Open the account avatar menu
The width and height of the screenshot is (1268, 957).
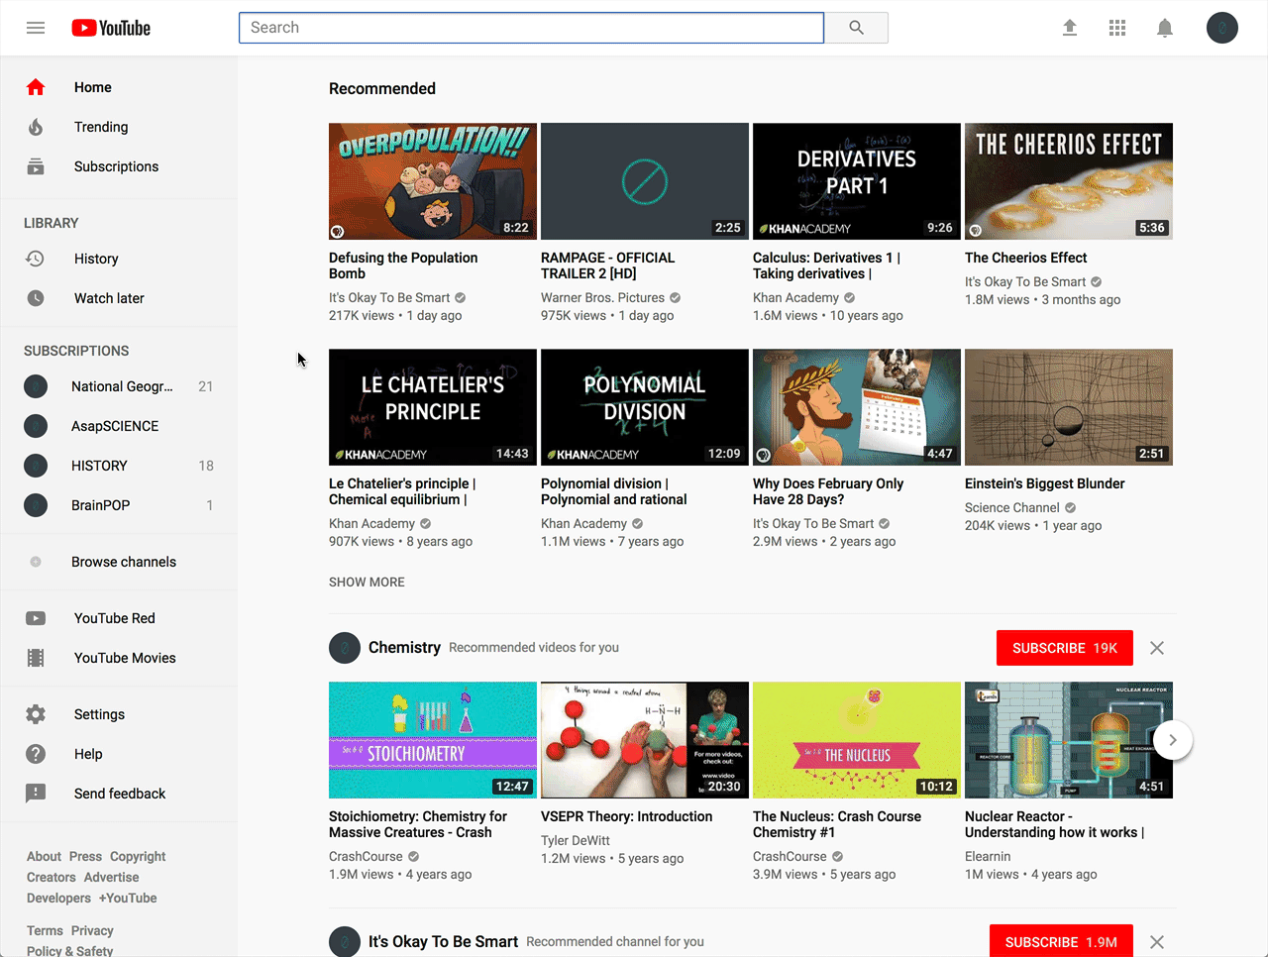pyautogui.click(x=1222, y=28)
